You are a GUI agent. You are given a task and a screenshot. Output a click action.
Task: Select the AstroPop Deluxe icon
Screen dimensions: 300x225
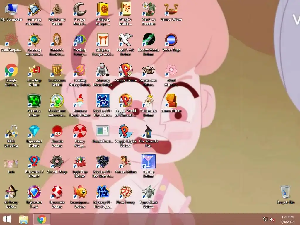pos(34,70)
